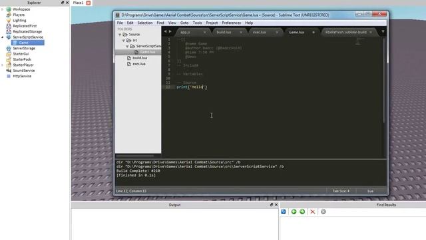Click the red X in Find Results
This screenshot has height=240, width=426.
[x=312, y=212]
